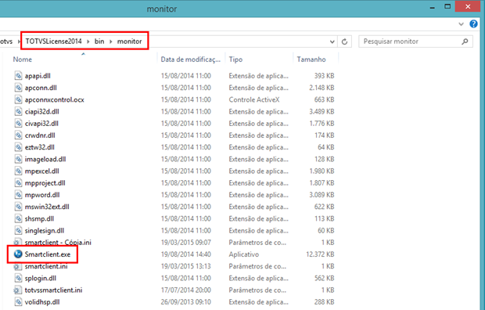Select the smartclient.ini file name

(46, 266)
